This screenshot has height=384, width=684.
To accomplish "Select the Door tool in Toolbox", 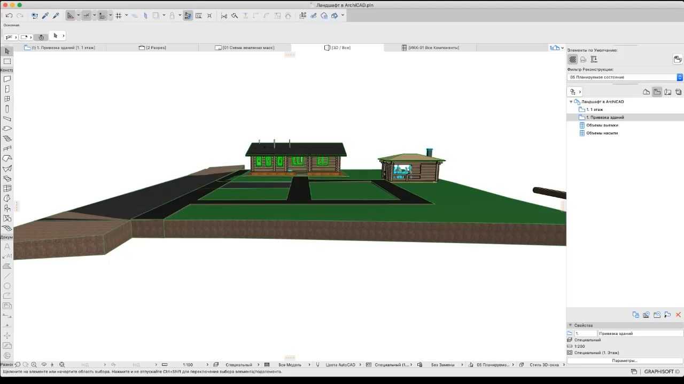I will (7, 89).
